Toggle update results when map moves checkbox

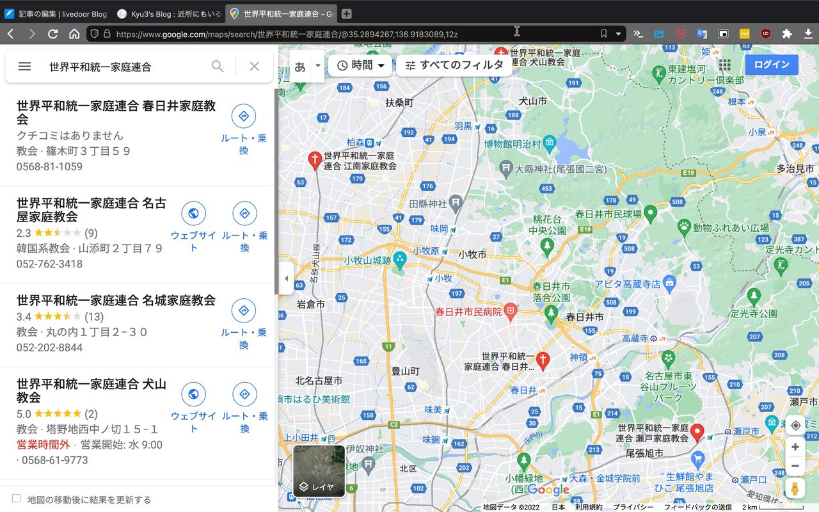pos(17,499)
